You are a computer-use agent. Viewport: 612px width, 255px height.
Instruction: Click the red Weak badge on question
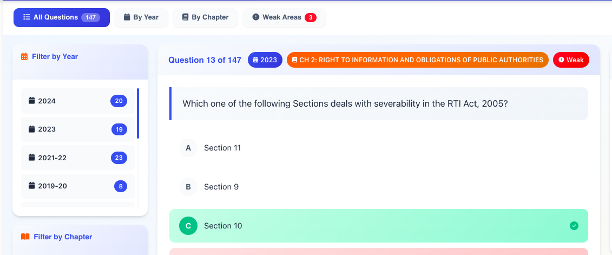coord(571,60)
